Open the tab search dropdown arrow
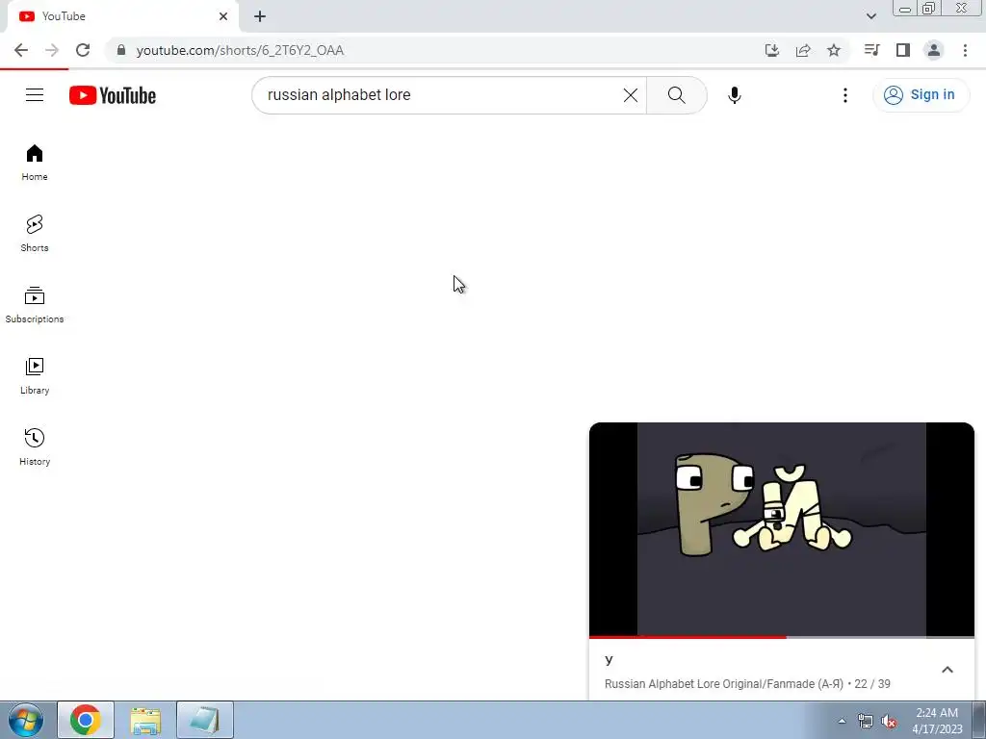986x739 pixels. tap(870, 16)
